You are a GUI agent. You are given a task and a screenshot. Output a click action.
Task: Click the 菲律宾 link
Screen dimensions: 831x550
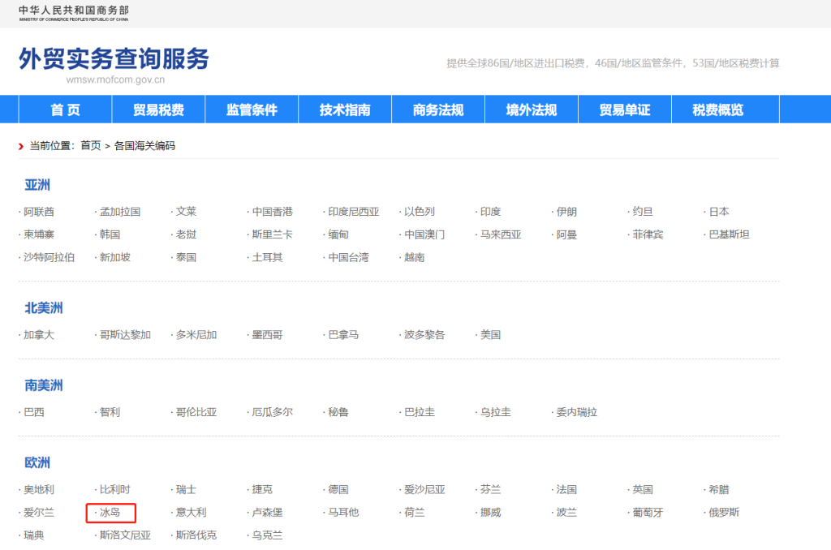pos(648,234)
